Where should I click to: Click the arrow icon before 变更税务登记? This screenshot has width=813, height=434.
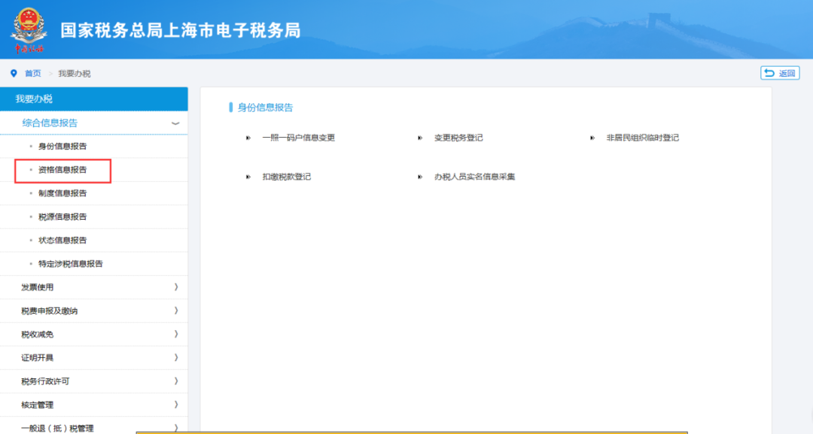(x=419, y=138)
